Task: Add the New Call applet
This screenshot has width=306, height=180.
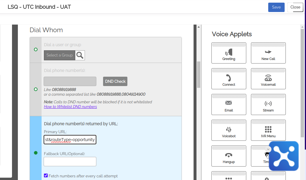Action: click(268, 53)
